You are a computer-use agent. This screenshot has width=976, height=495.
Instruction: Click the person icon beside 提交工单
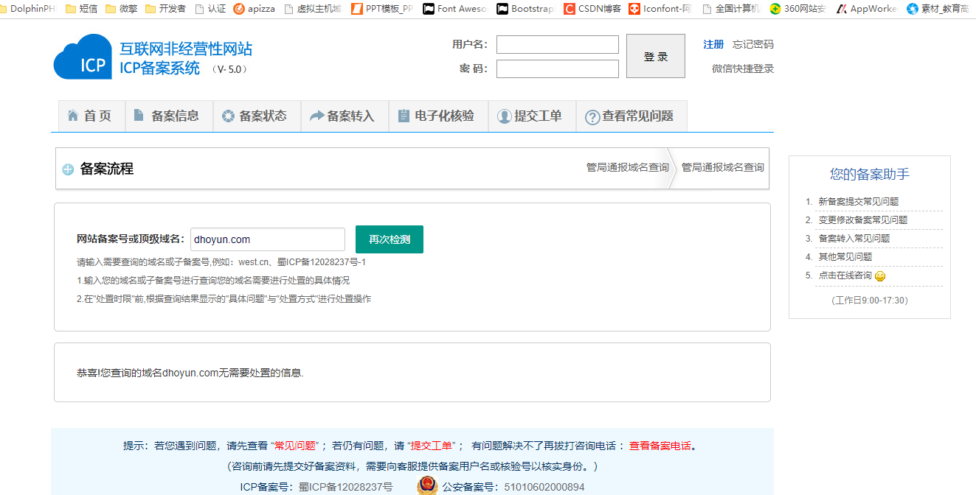tap(503, 116)
